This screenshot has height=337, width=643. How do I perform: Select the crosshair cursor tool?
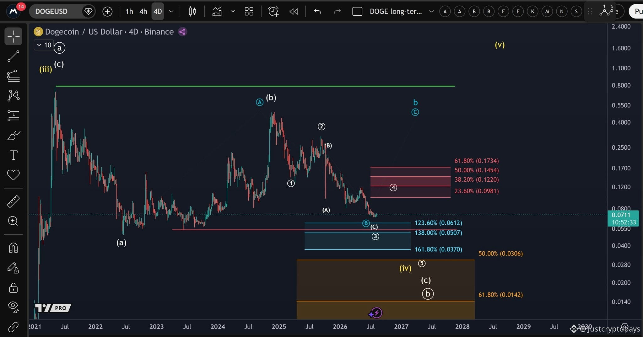tap(13, 36)
